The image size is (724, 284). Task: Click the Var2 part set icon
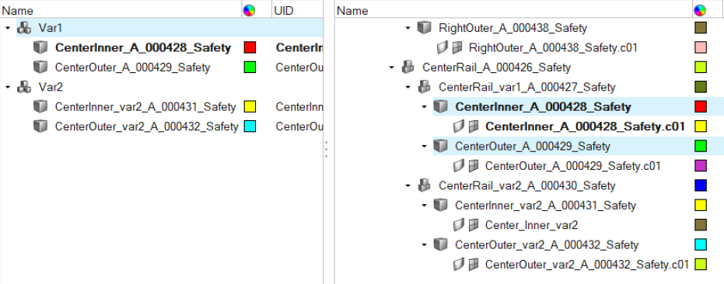(x=24, y=87)
